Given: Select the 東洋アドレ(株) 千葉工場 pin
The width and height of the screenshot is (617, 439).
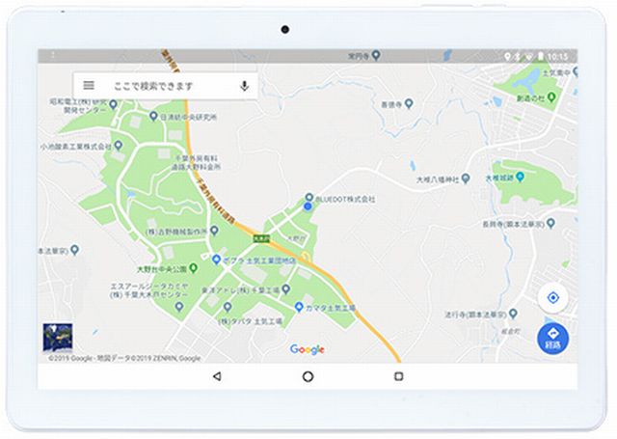Looking at the screenshot, I should pyautogui.click(x=286, y=289).
